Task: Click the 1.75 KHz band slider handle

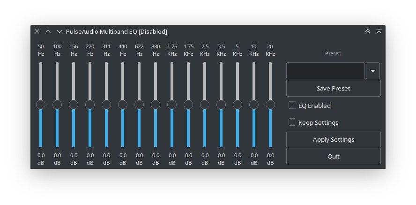Action: pyautogui.click(x=188, y=105)
